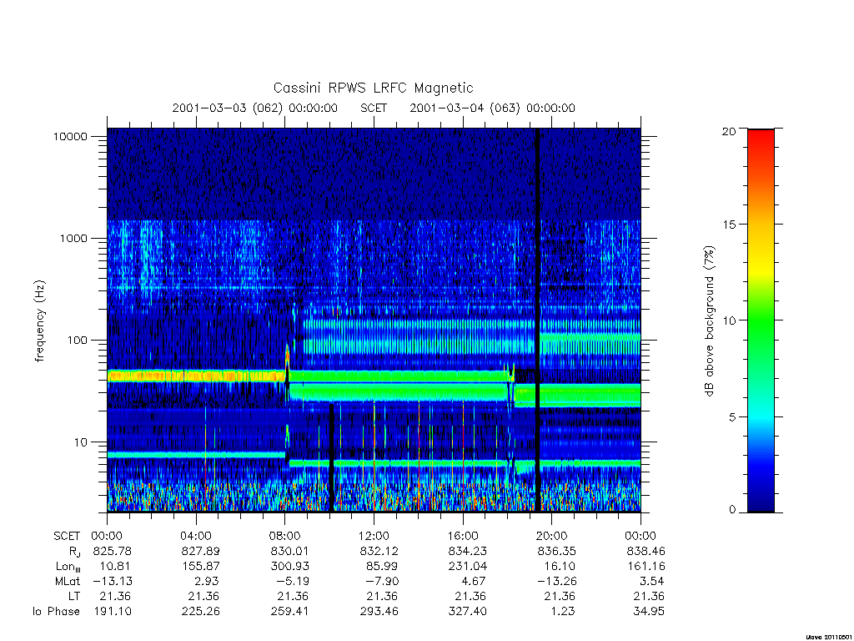Click the colorbar label 'dB above background (7%)'
The height and width of the screenshot is (641, 854).
coord(709,321)
